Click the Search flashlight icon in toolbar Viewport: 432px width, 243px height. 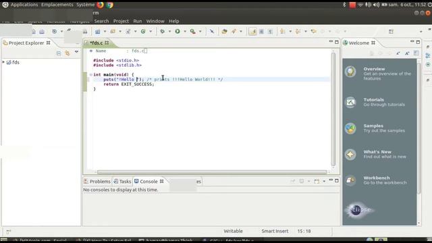pyautogui.click(x=234, y=32)
